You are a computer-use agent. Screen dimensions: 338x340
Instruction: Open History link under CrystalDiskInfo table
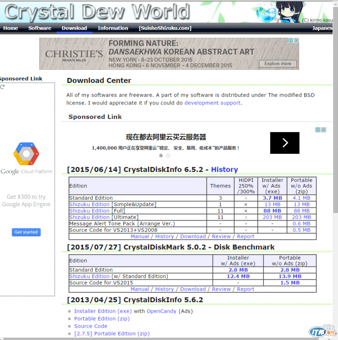164,236
